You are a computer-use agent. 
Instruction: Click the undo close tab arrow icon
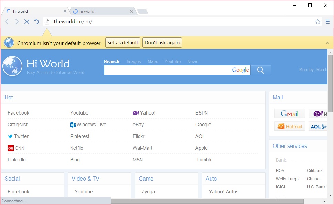[37, 22]
